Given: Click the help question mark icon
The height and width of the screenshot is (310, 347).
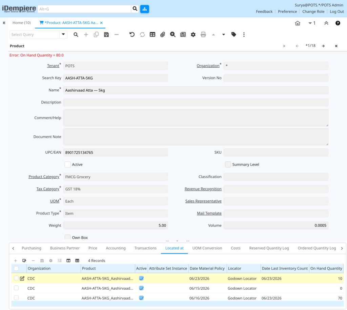Looking at the screenshot, I should click(338, 23).
